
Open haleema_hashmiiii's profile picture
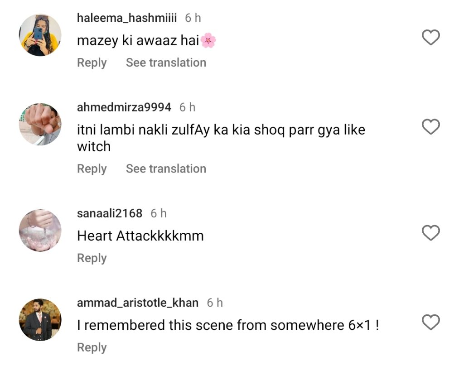pyautogui.click(x=40, y=35)
